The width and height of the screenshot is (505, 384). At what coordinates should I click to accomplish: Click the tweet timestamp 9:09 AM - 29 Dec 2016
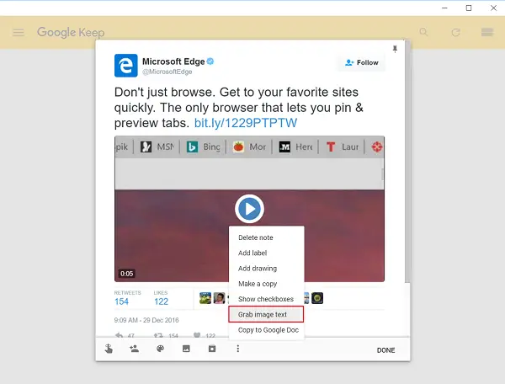tap(146, 320)
